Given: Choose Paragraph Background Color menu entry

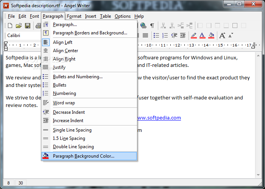Looking at the screenshot, I should (x=89, y=156).
